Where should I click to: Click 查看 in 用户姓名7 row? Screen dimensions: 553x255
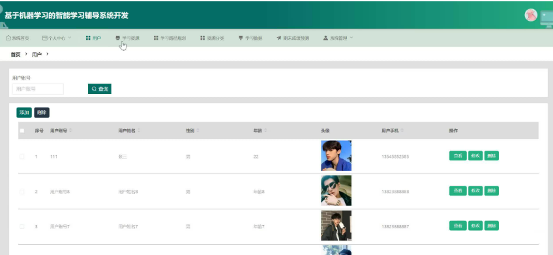[458, 226]
